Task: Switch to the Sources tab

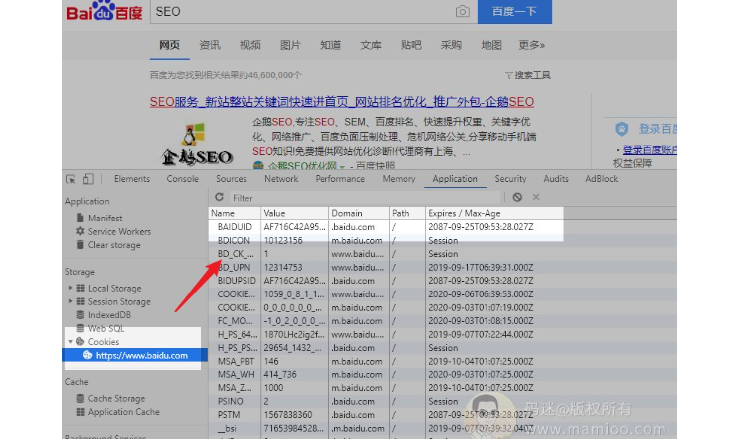Action: 231,179
